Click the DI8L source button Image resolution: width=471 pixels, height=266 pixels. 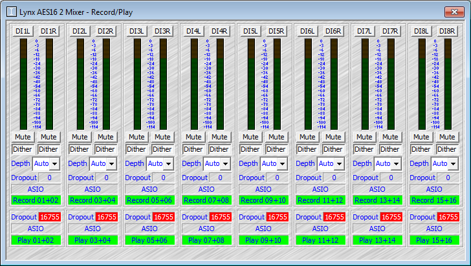[421, 31]
